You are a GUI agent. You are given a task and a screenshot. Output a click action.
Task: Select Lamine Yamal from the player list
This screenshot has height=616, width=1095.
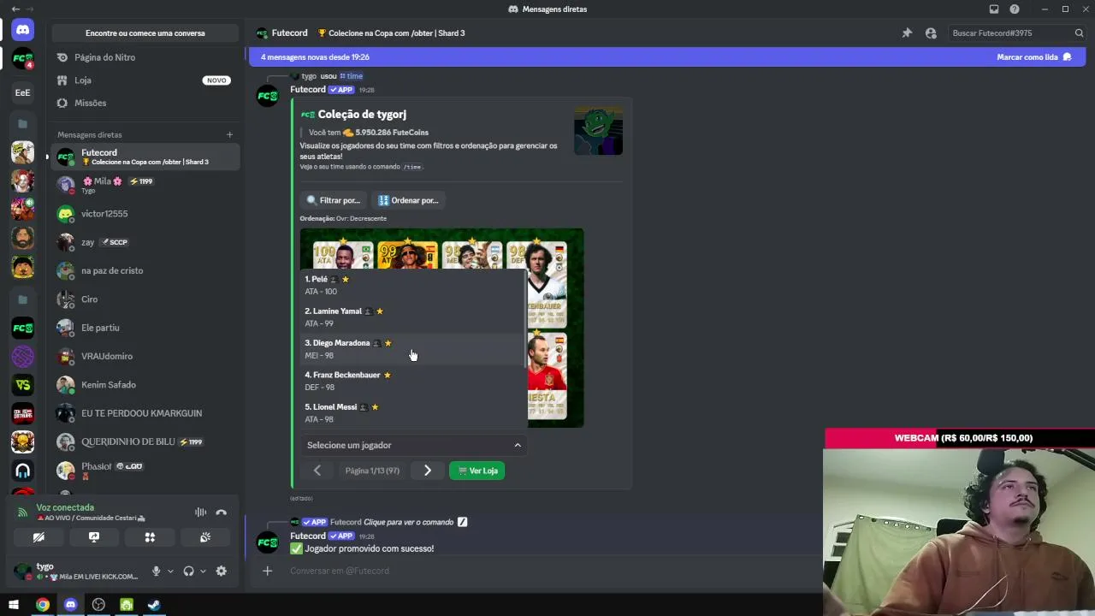413,317
